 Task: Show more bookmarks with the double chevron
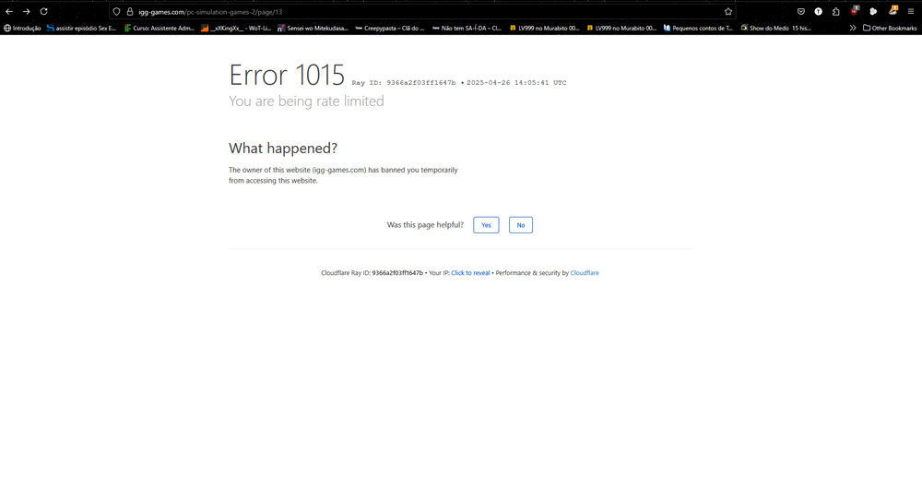[853, 28]
